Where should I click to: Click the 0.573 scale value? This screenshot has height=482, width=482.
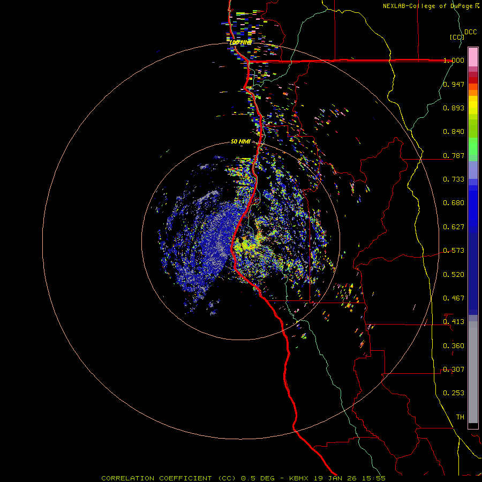click(x=454, y=251)
